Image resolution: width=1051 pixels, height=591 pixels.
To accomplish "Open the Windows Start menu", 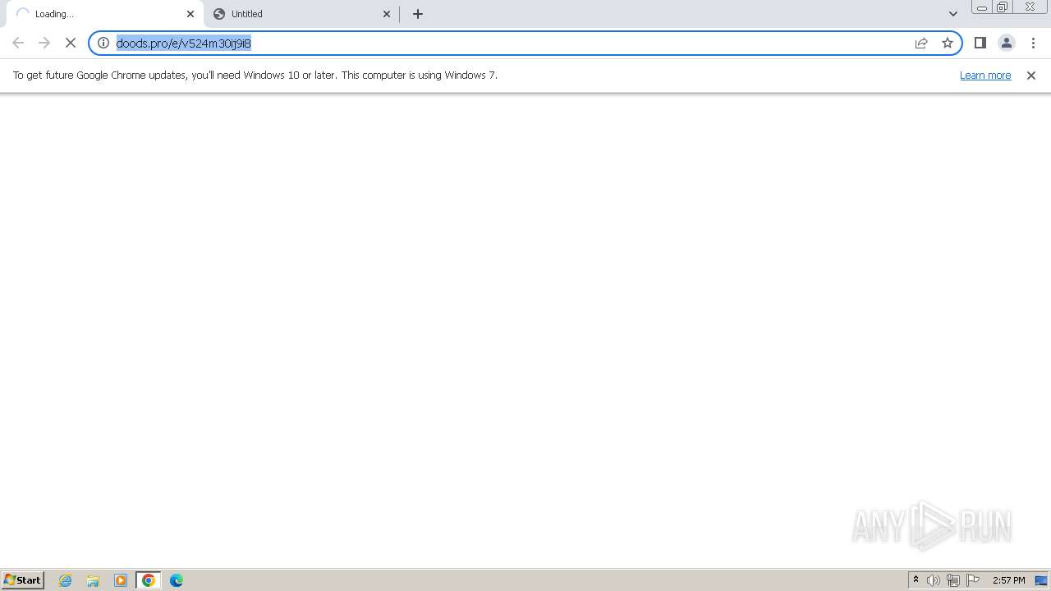I will coord(23,580).
